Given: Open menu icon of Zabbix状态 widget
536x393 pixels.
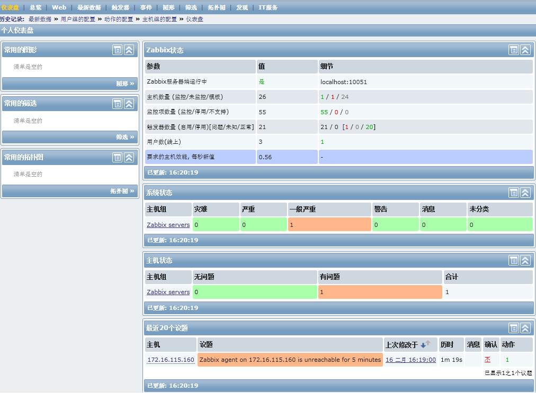Looking at the screenshot, I should tap(513, 50).
